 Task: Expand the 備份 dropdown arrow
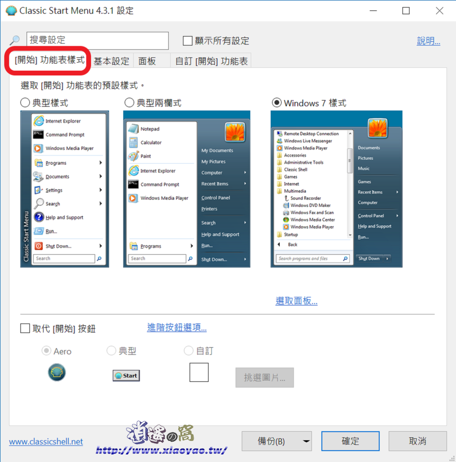[x=306, y=441]
